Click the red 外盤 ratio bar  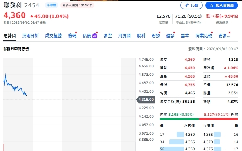pyautogui.click(x=219, y=119)
